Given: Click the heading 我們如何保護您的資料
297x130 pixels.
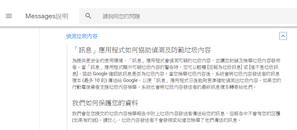Looking at the screenshot, I should coord(105,103).
